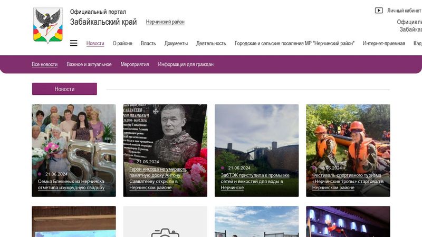Open the hamburger menu icon
Image resolution: width=422 pixels, height=237 pixels.
(73, 43)
